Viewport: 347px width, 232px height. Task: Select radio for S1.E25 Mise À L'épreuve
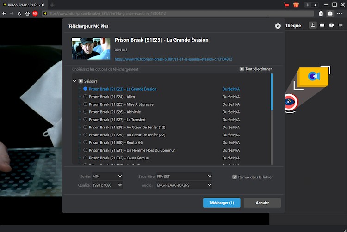coord(85,104)
